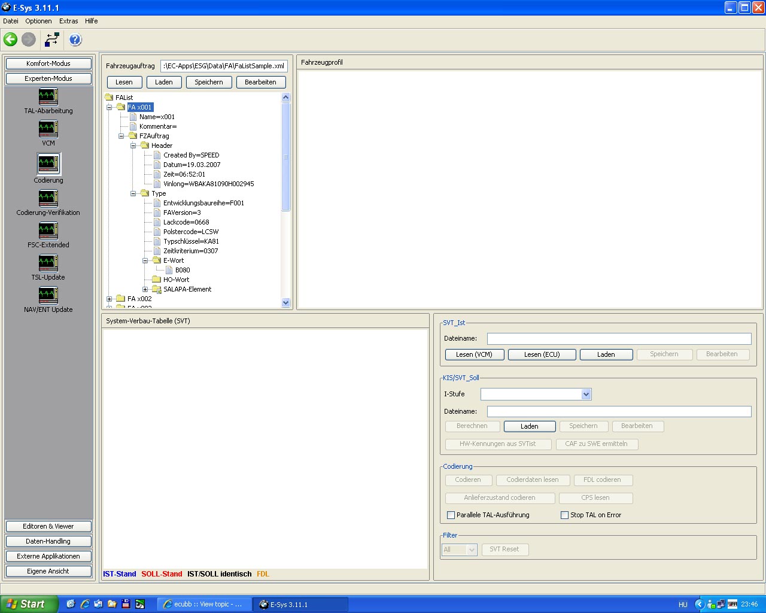Viewport: 766px width, 613px height.
Task: Collapse the Type tree node
Action: tap(133, 193)
